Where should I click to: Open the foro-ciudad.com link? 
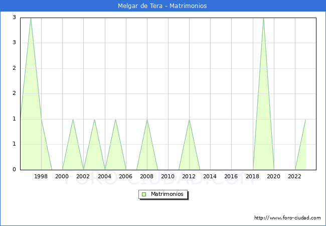287,218
